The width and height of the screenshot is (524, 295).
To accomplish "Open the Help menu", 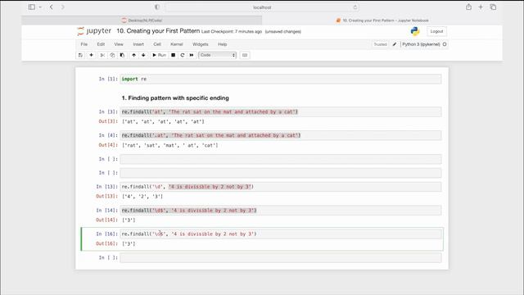I will [222, 44].
